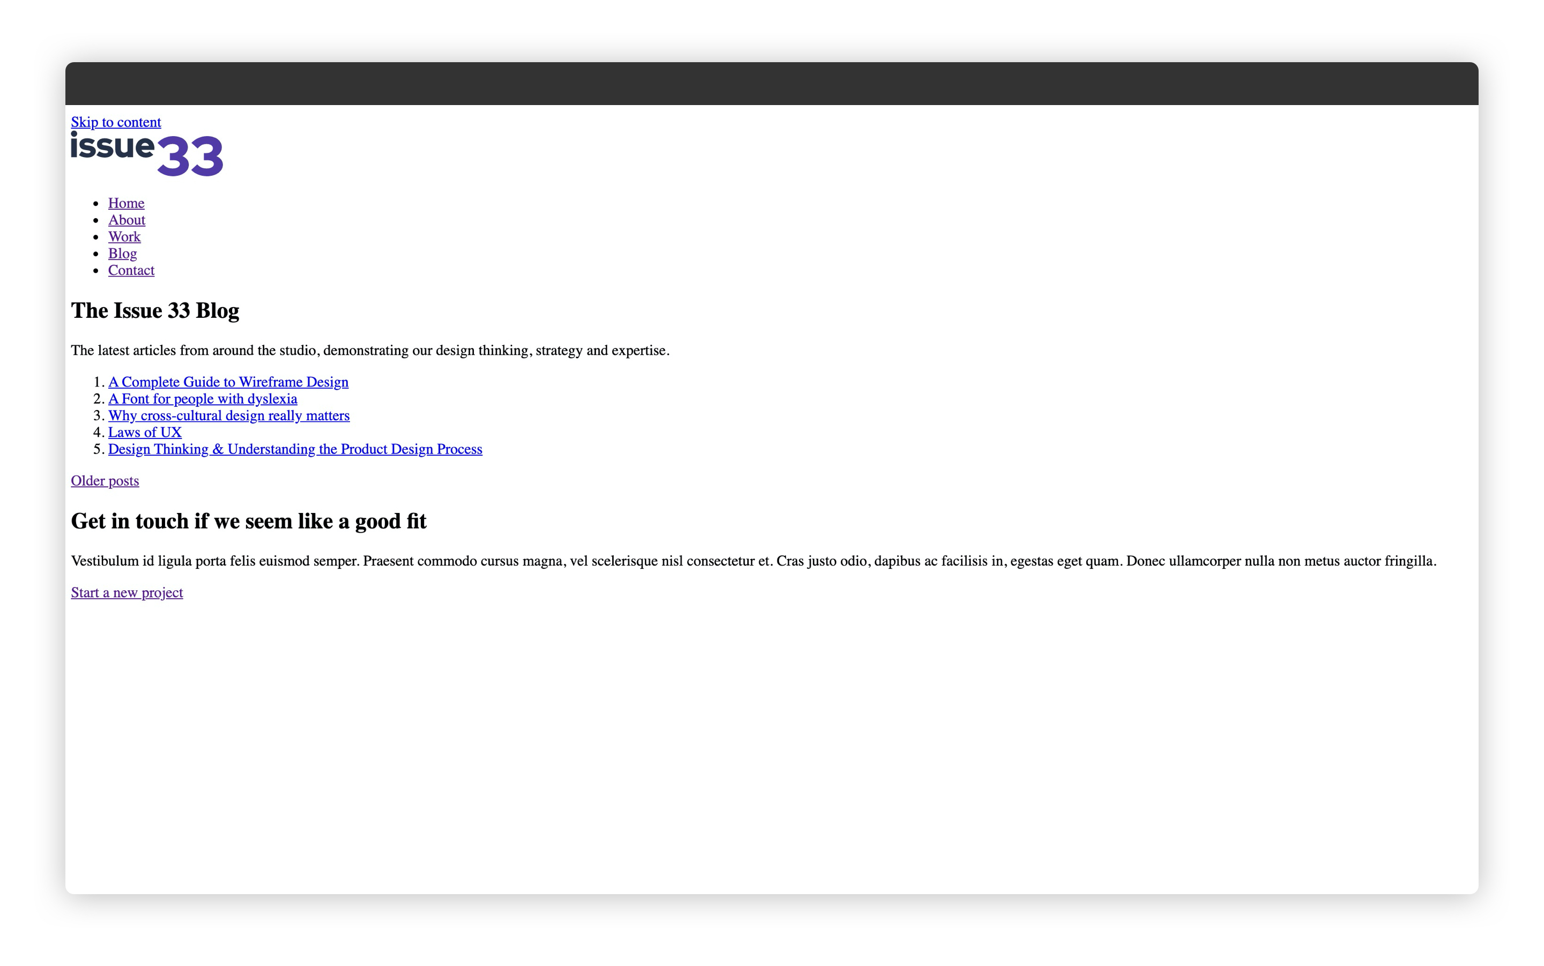Click the latest articles intro paragraph
1544x966 pixels.
point(370,350)
